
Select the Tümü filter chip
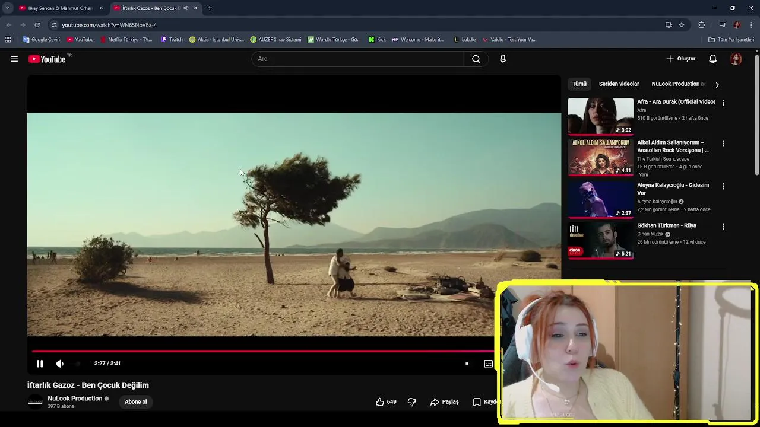(x=579, y=84)
